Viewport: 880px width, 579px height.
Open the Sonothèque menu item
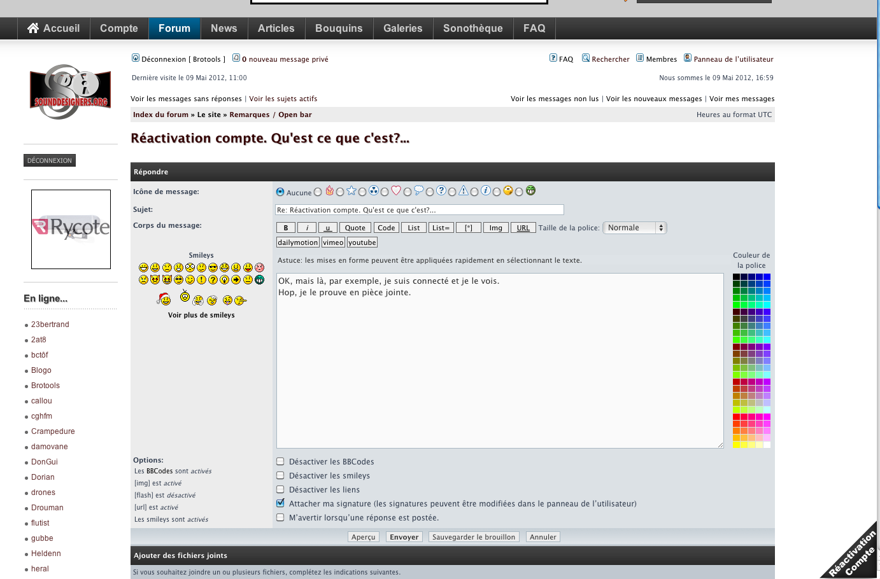472,28
